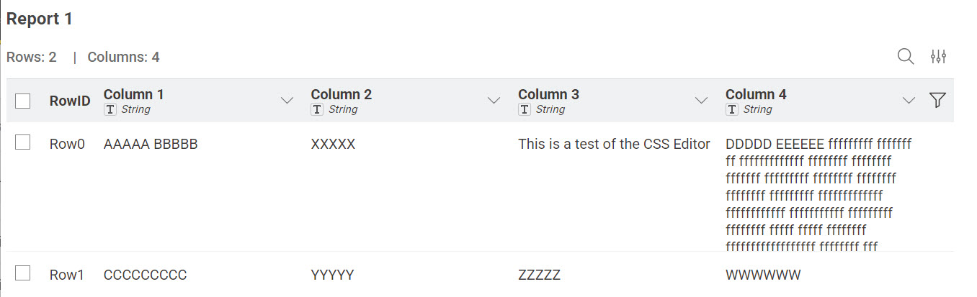Select the AAAAA BBBBB cell
977x297 pixels.
(x=151, y=145)
